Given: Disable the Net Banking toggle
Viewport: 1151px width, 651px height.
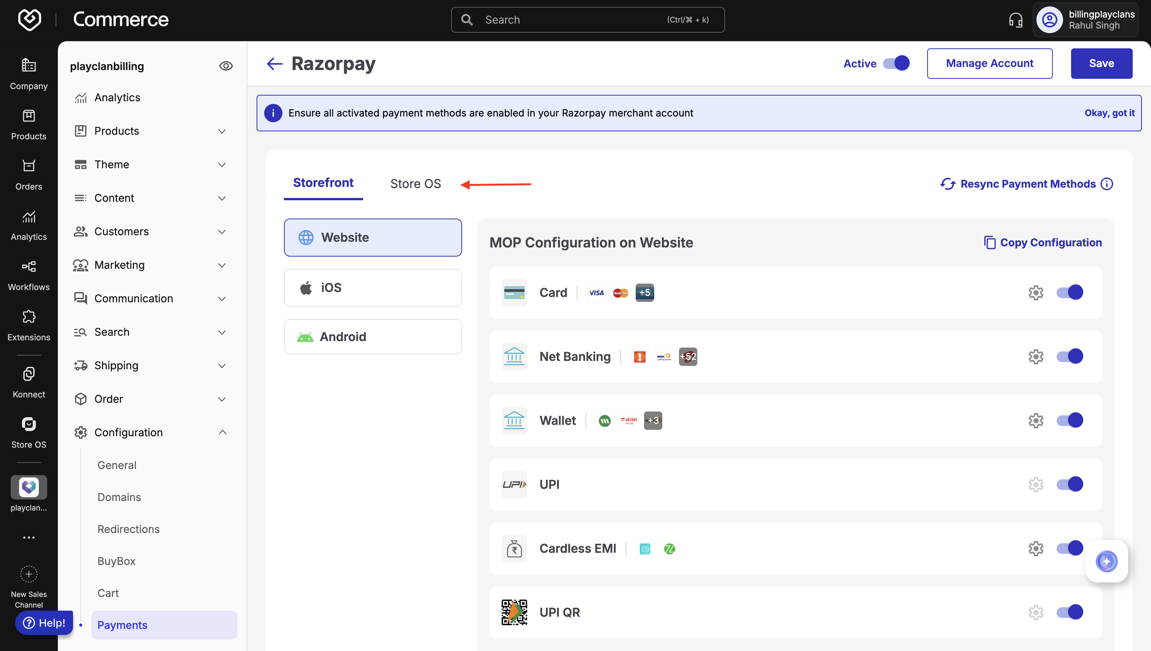Looking at the screenshot, I should 1069,356.
